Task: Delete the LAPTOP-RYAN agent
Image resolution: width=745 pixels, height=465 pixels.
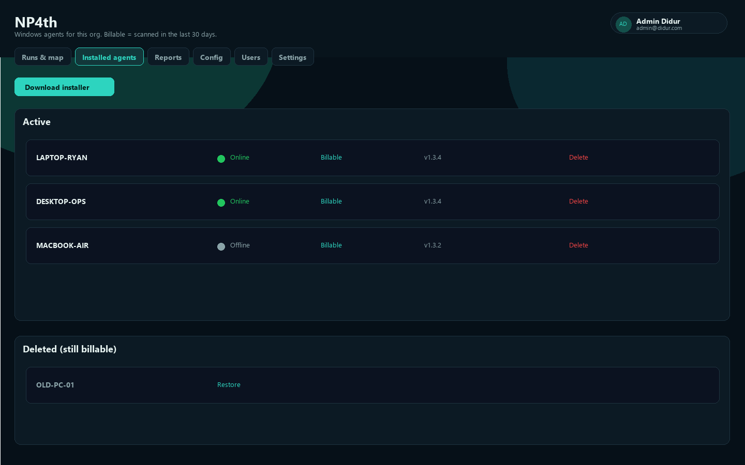Action: tap(578, 158)
